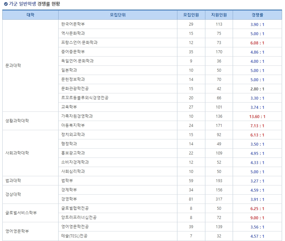Image resolution: width=285 pixels, height=241 pixels.
Task: Select 가족자원경영학과 department row
Action: pyautogui.click(x=170, y=116)
